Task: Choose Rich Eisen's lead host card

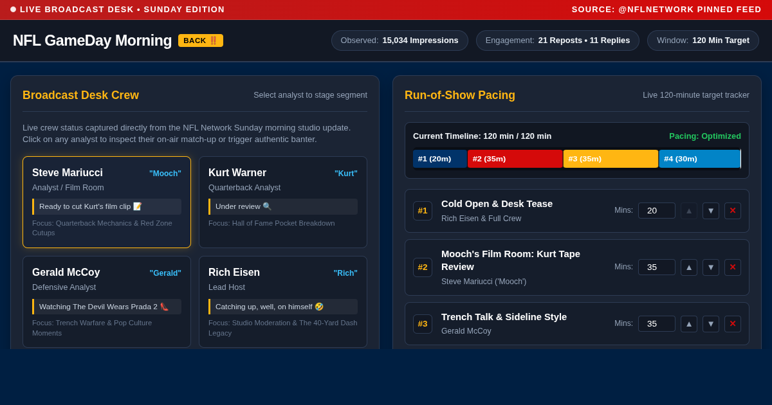Action: 283,302
